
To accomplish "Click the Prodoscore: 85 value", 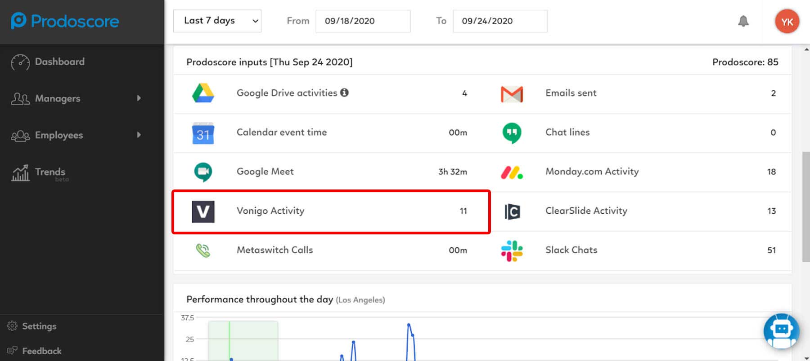I will [x=745, y=62].
